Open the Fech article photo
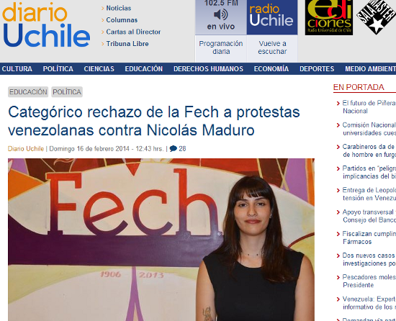Screen dimensions: 396x321 coord(161,240)
